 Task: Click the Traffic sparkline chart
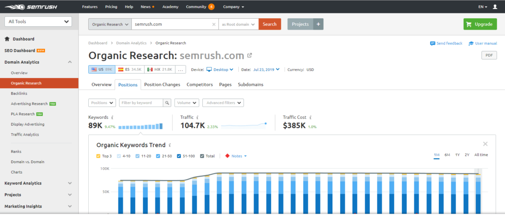[244, 126]
